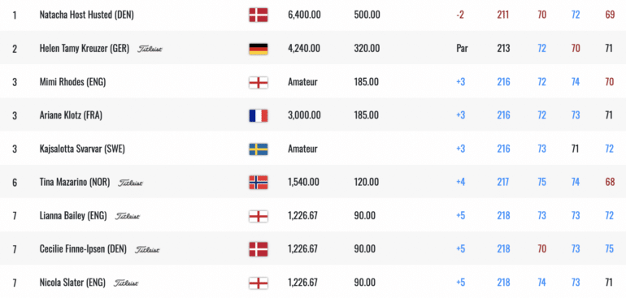This screenshot has width=626, height=298.
Task: Open Mimi Rhodes (ENG) player name
Action: 72,82
